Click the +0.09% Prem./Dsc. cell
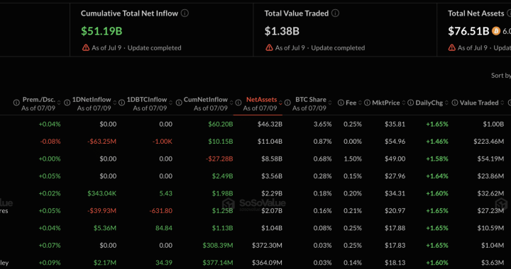 coord(50,263)
